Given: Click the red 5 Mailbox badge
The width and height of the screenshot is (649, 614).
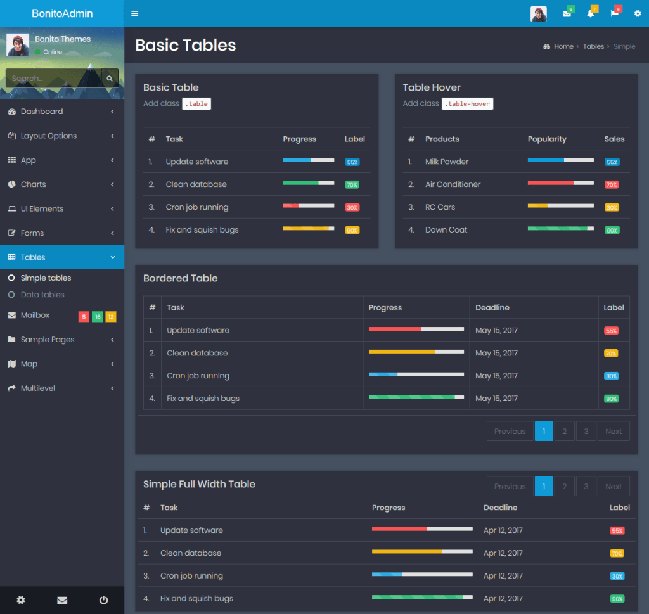Looking at the screenshot, I should 84,317.
